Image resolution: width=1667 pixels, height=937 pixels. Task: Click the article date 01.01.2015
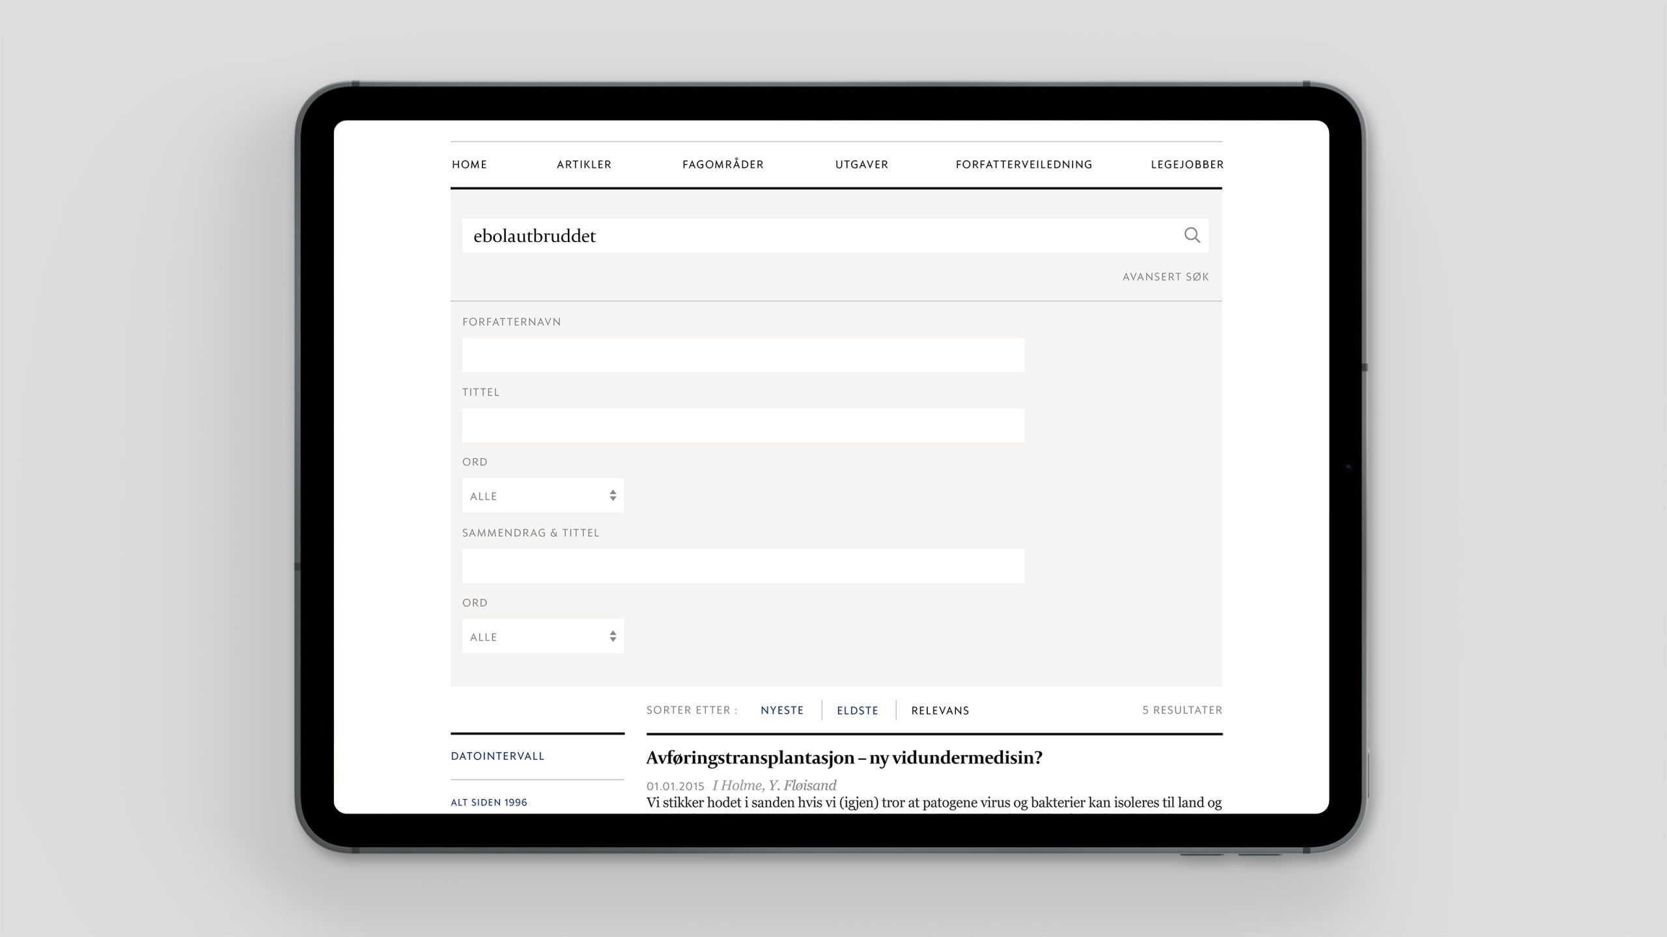click(675, 786)
